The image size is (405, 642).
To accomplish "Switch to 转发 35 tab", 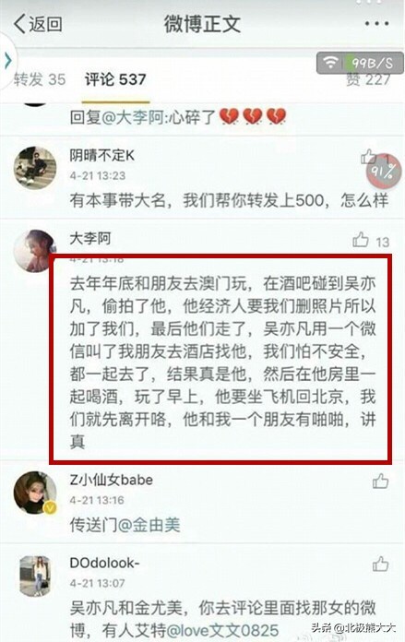I will click(40, 79).
